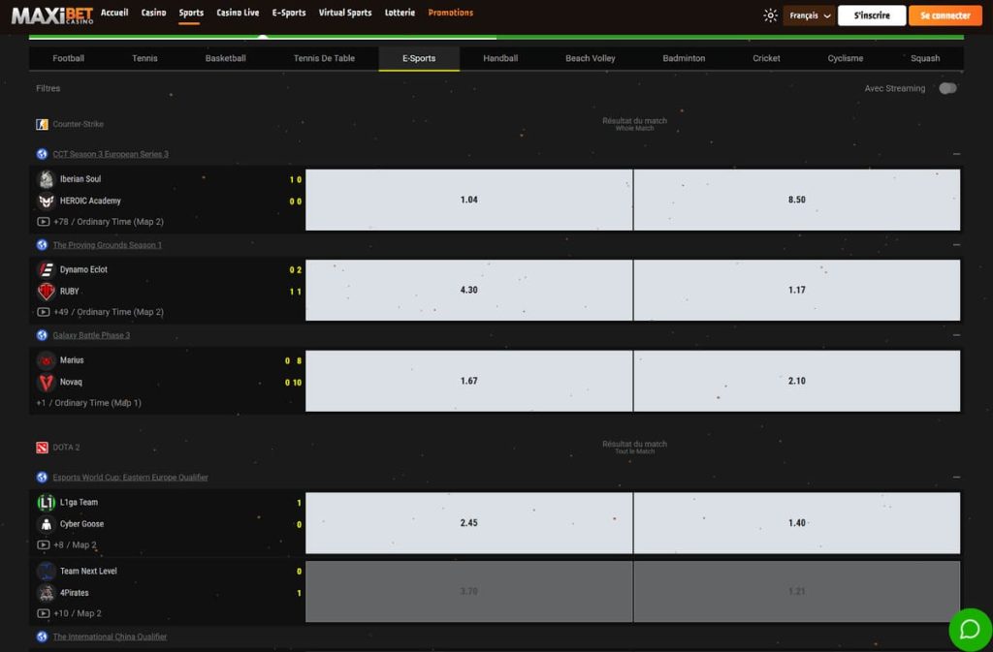
Task: Select the Handball tab
Action: click(500, 58)
